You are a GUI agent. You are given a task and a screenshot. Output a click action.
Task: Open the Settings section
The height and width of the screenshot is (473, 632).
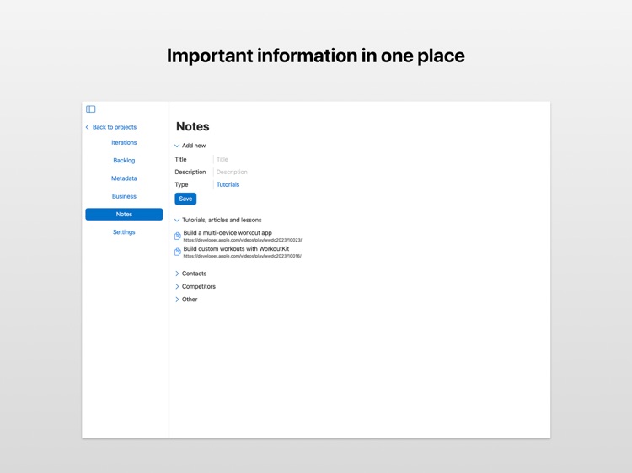124,232
